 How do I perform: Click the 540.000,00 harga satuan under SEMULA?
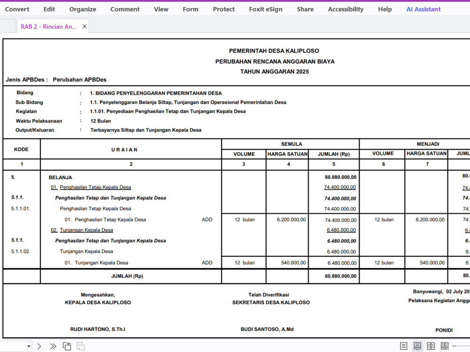pos(293,263)
